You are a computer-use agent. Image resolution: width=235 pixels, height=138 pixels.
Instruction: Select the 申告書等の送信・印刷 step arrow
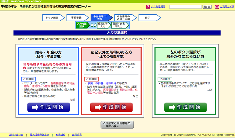[x=126, y=17]
